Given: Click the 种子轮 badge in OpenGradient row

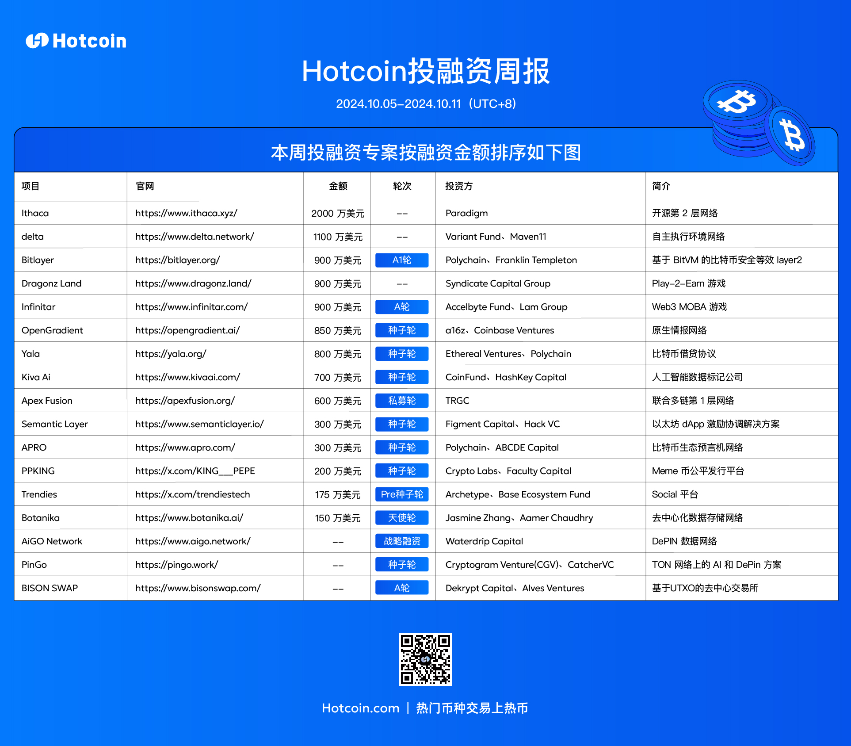Looking at the screenshot, I should click(x=402, y=330).
